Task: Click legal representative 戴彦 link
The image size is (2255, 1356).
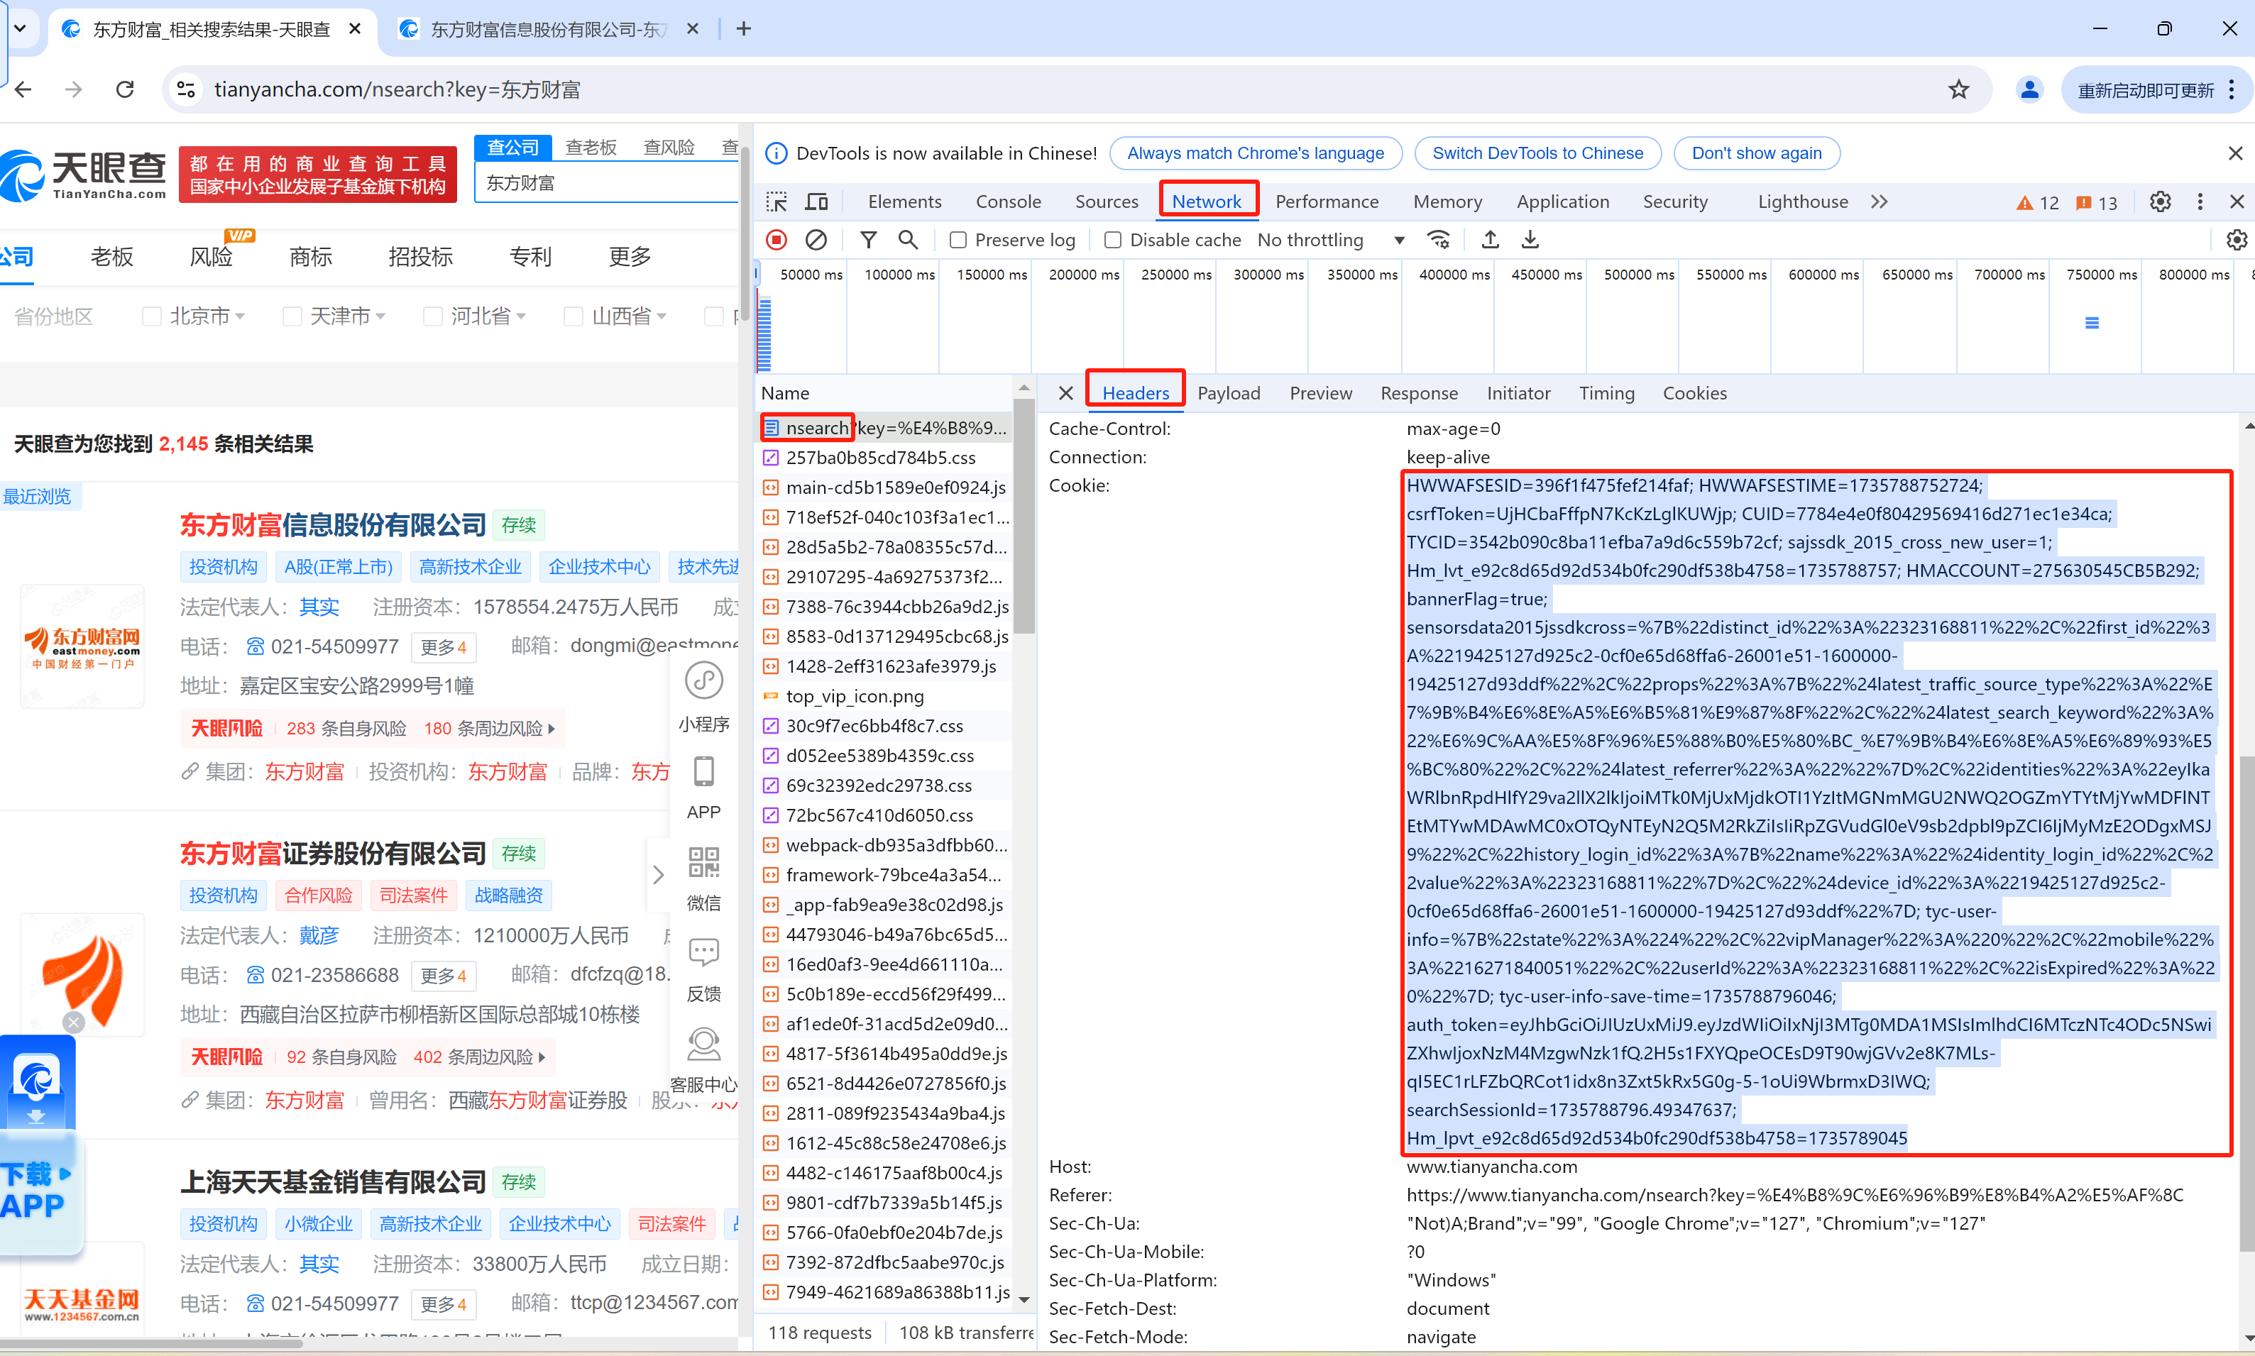Action: pyautogui.click(x=319, y=937)
